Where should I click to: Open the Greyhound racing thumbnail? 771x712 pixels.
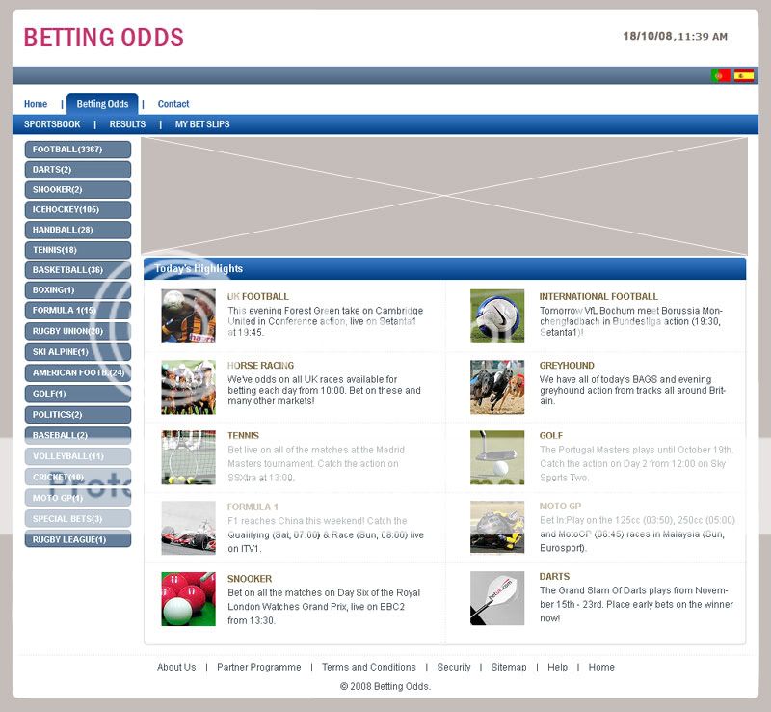[497, 387]
